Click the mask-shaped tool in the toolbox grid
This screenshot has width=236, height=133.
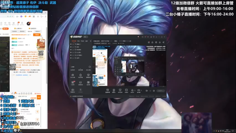[73, 76]
